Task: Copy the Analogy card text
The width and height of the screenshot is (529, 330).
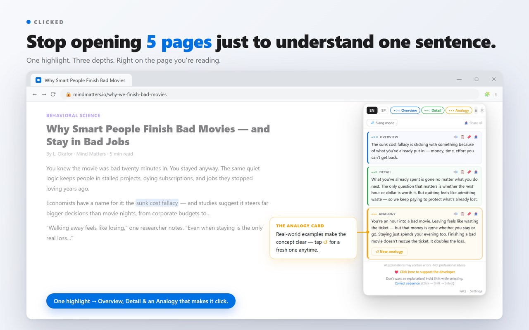Action: [x=462, y=214]
